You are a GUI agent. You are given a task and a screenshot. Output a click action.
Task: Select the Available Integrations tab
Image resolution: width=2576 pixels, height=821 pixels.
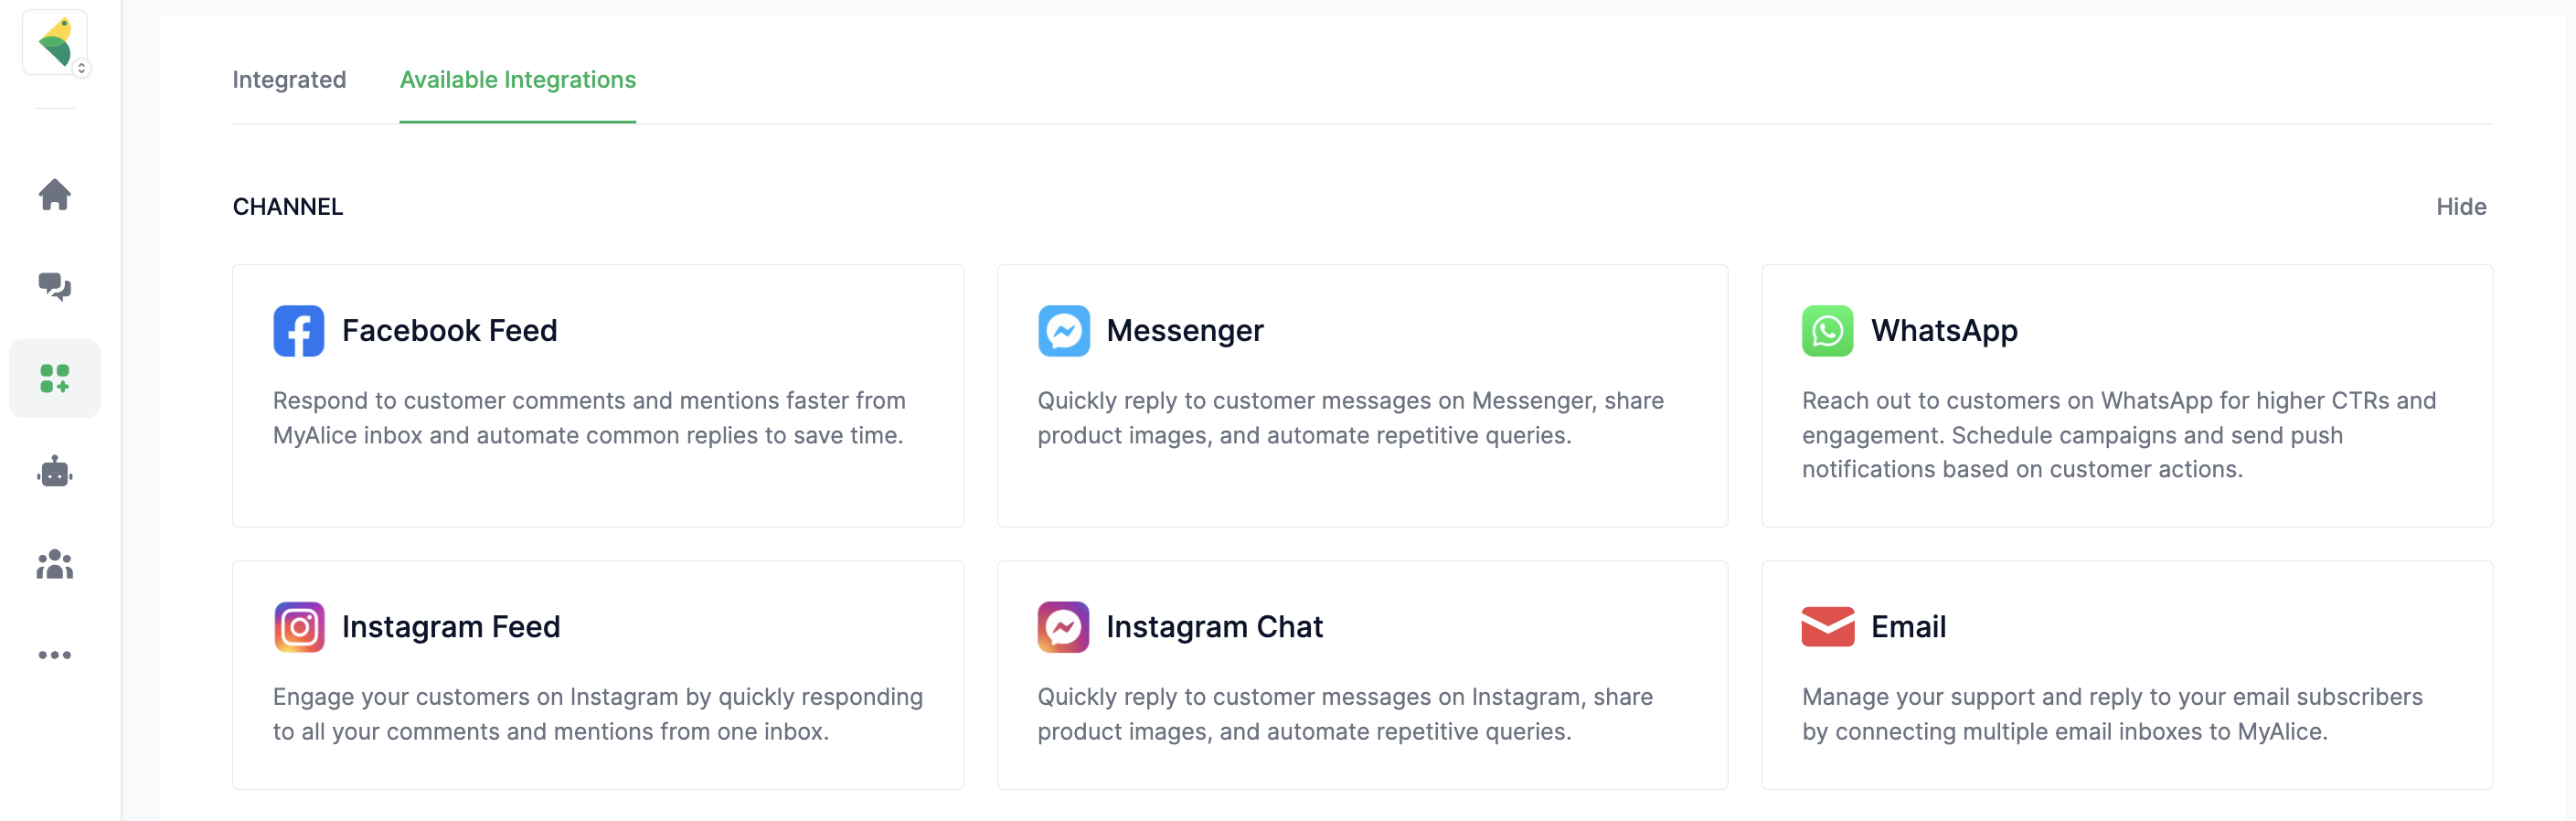click(x=517, y=80)
